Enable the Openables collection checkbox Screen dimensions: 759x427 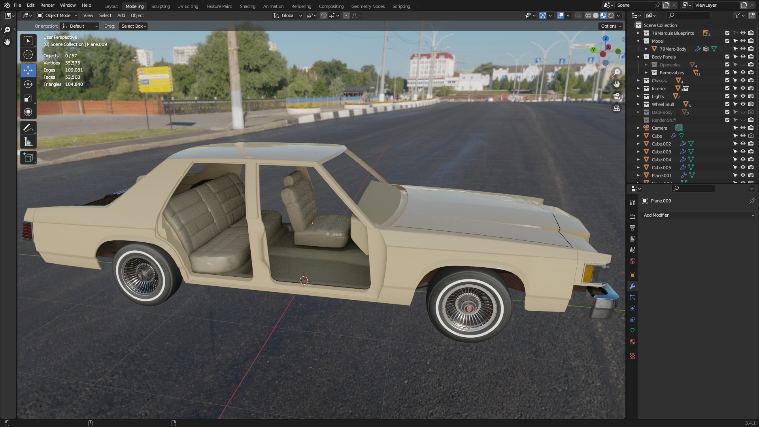pos(727,64)
